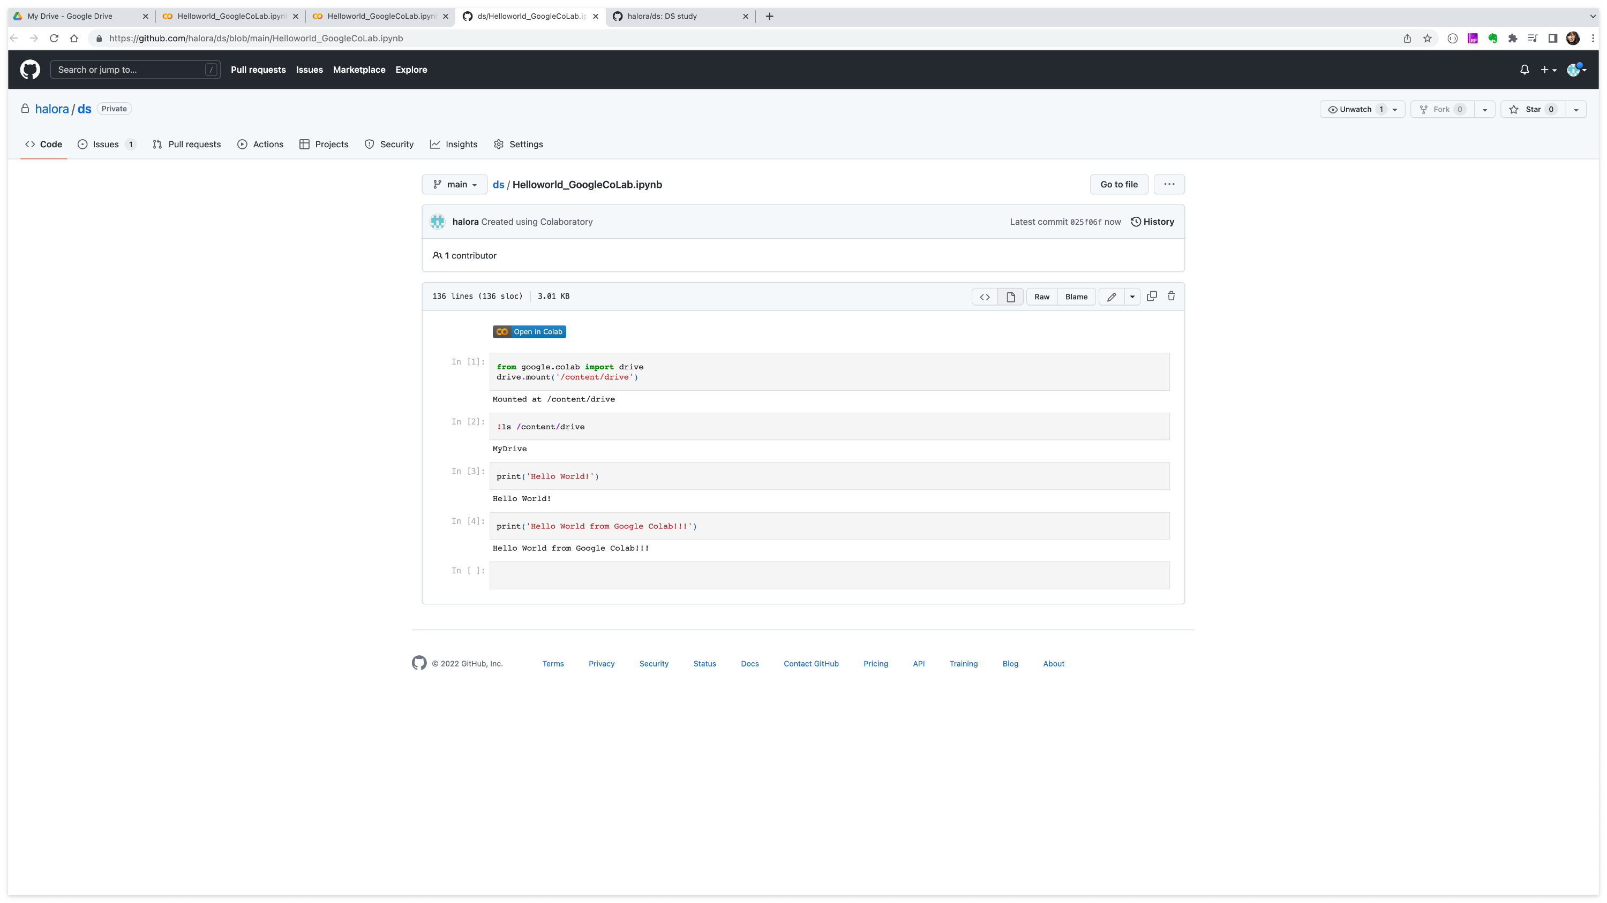The image size is (1607, 903).
Task: Open the three-dots more options button
Action: [1169, 184]
